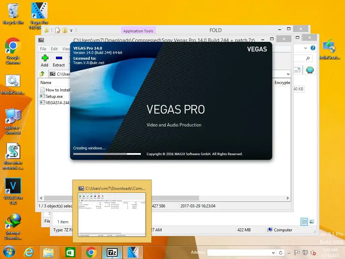
Task: Click the preview pane icon in the rear Explorer window
Action: (x=297, y=70)
